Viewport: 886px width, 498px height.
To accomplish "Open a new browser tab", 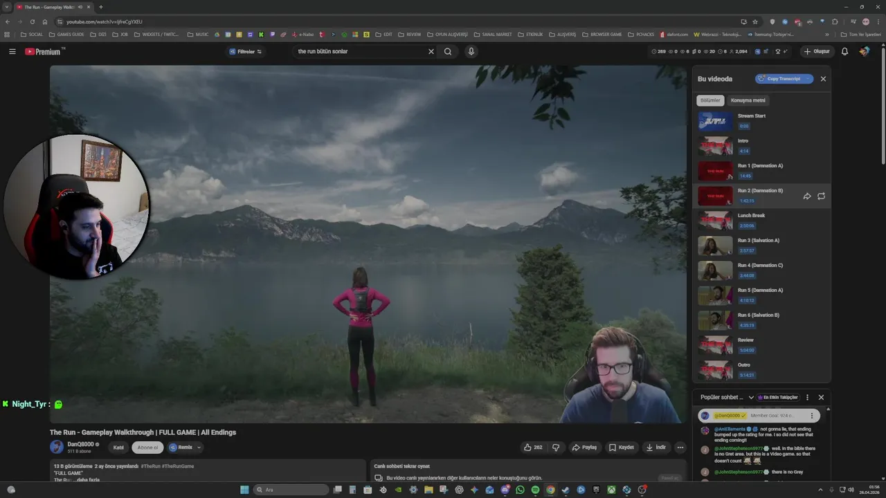I will click(101, 7).
